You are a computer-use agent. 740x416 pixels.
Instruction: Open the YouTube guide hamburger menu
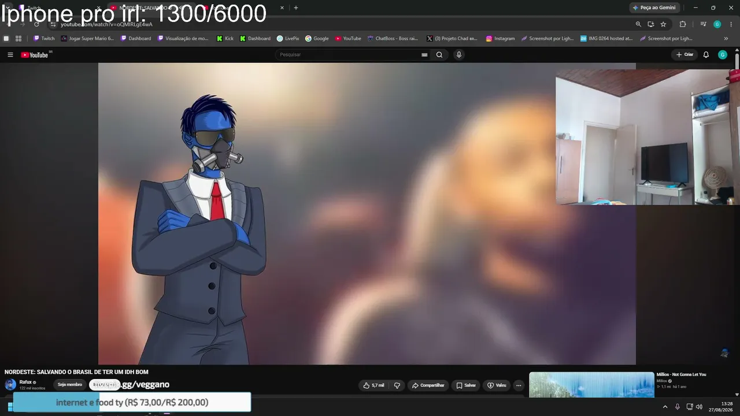[10, 55]
